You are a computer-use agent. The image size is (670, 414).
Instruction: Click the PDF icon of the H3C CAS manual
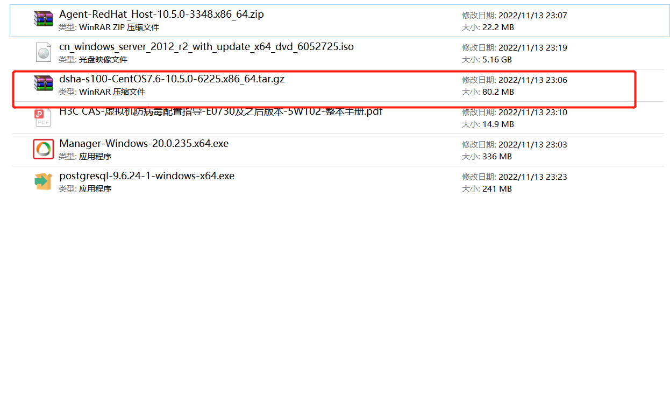click(x=44, y=117)
